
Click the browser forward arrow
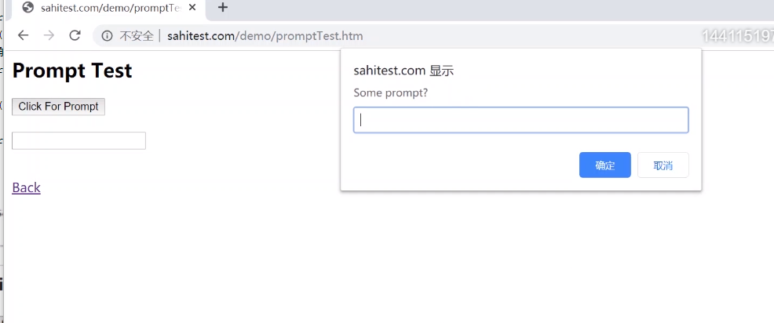49,35
